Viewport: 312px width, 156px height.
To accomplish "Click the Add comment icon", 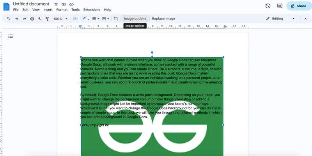I will point(75,19).
